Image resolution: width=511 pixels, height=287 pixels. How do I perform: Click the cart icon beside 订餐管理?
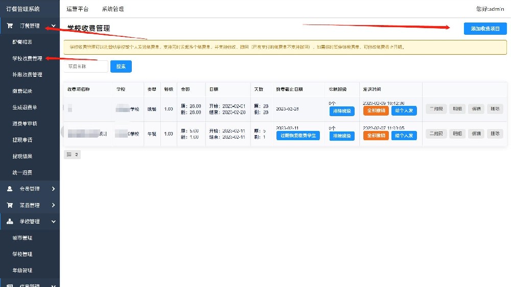pyautogui.click(x=10, y=26)
